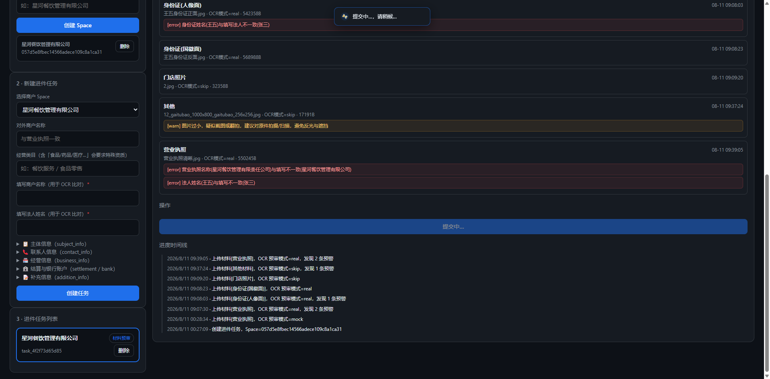Select the 星河餐饮管理有限公司 task card
The width and height of the screenshot is (770, 379).
[78, 345]
